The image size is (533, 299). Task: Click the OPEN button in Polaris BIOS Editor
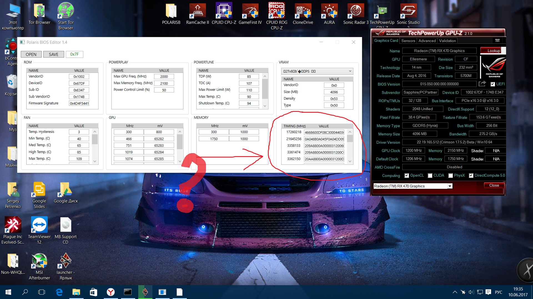(31, 54)
